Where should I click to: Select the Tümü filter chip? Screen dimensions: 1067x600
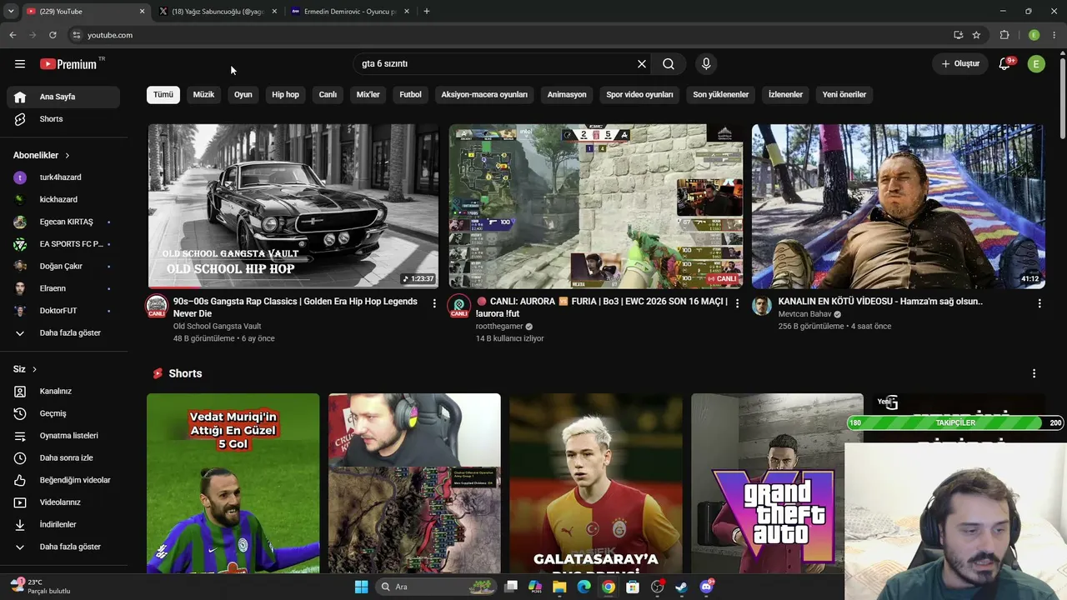pos(163,95)
